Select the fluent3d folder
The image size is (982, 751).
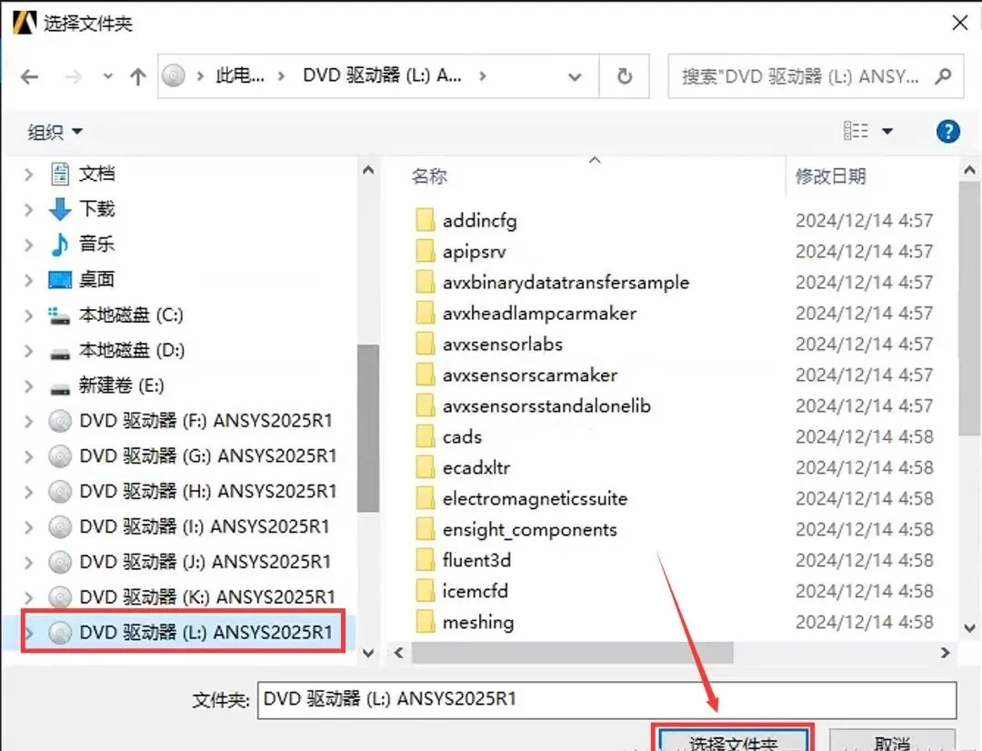pos(476,560)
